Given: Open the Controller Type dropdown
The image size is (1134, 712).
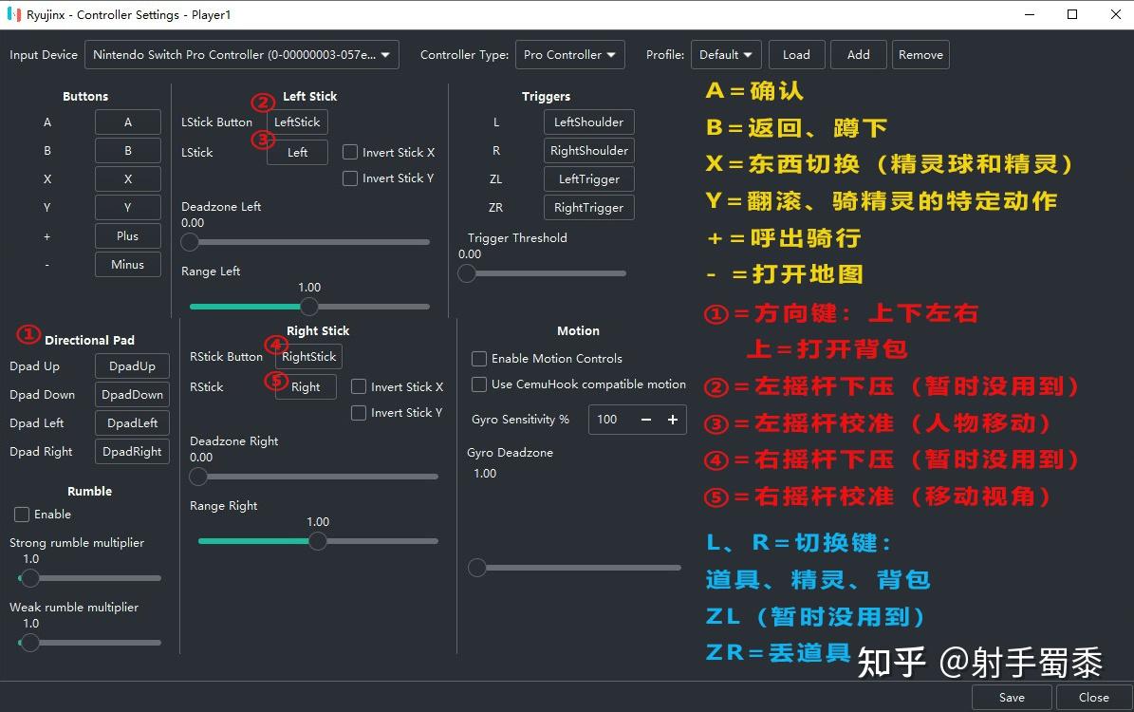Looking at the screenshot, I should [x=569, y=54].
